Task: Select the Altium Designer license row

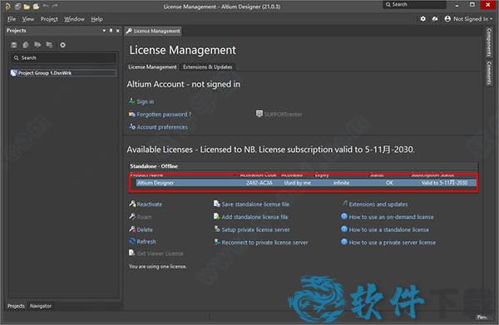Action: (306, 183)
